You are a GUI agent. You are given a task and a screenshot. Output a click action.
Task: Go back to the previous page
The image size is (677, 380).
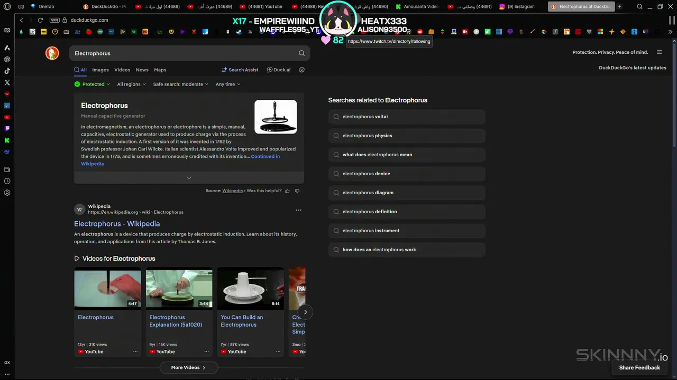click(x=21, y=20)
